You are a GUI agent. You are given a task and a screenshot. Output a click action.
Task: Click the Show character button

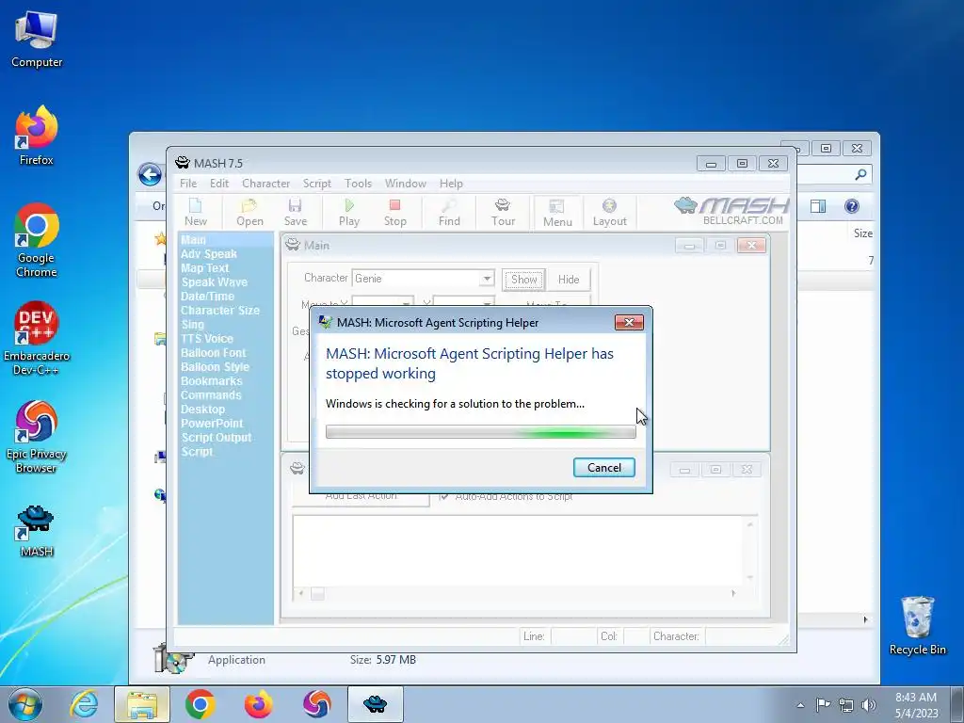(x=523, y=279)
